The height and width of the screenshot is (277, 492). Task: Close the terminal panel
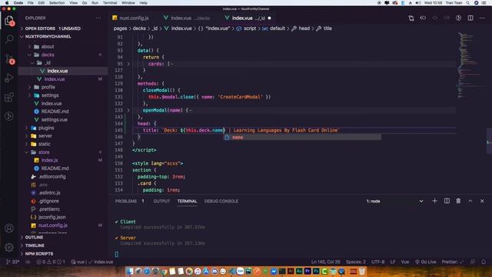(482, 201)
